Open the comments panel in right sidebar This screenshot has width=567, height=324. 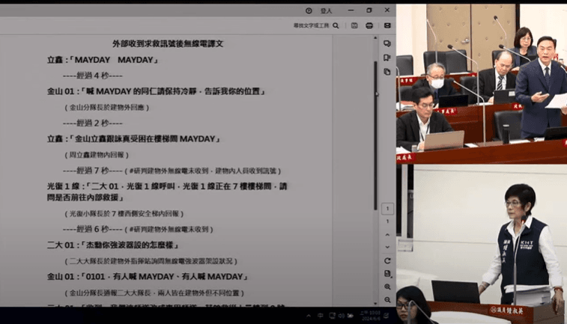pos(387,43)
